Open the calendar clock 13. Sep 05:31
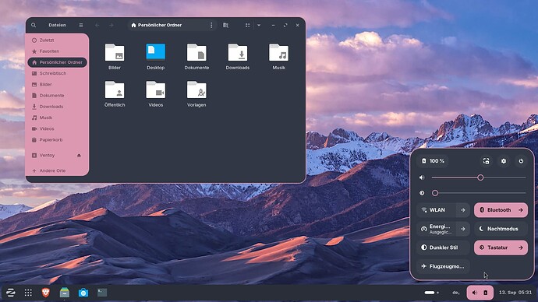The width and height of the screenshot is (538, 302). click(515, 293)
